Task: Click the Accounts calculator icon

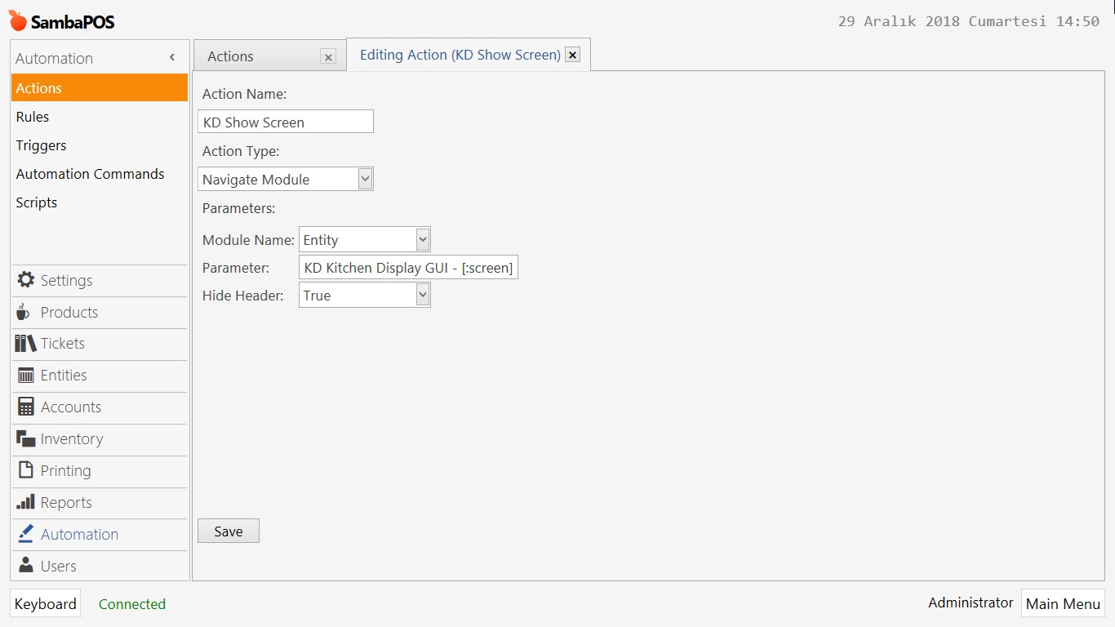Action: pos(25,407)
